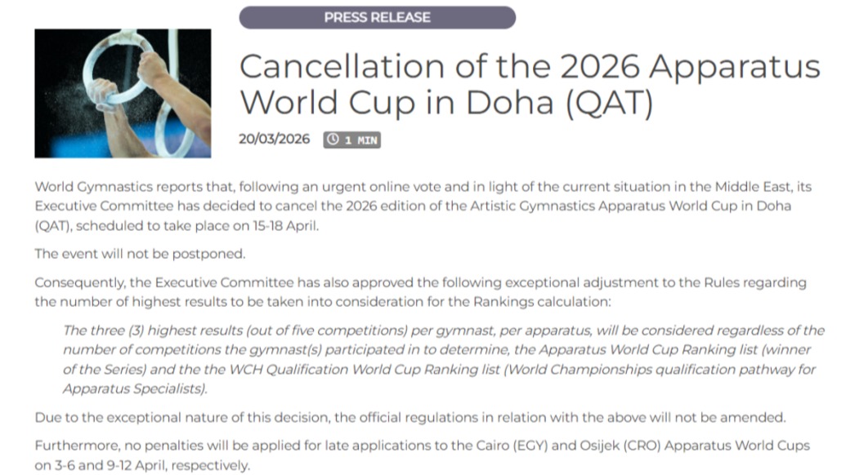Screen dimensions: 846x475
Task: Click the paragraph starting with 'Consequently, the Executive Committee'
Action: [x=421, y=292]
